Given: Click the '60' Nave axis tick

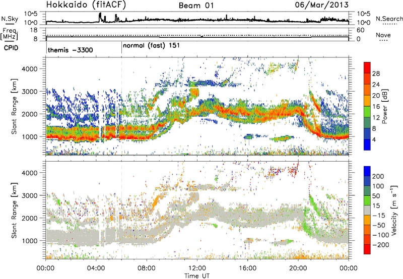Looking at the screenshot, I should (x=360, y=30).
